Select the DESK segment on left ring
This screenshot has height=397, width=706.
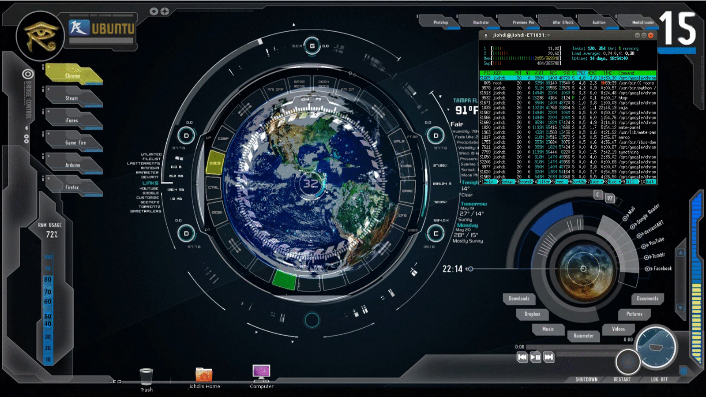click(x=217, y=212)
